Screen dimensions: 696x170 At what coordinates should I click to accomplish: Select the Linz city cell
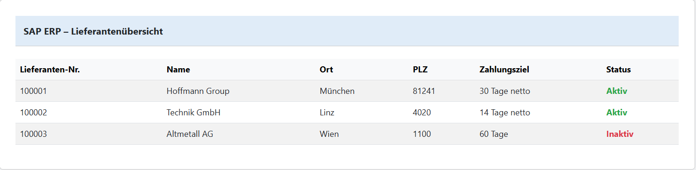pyautogui.click(x=327, y=113)
